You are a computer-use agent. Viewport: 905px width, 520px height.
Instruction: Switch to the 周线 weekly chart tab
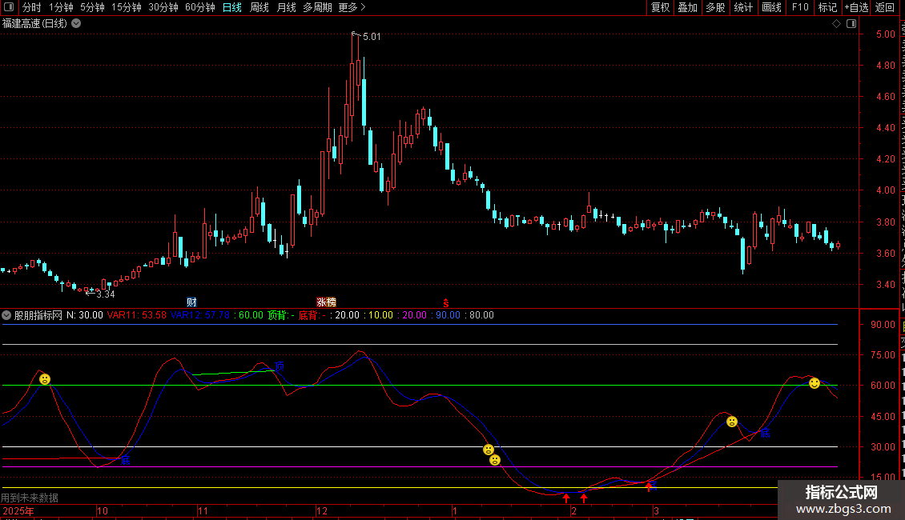click(x=259, y=7)
